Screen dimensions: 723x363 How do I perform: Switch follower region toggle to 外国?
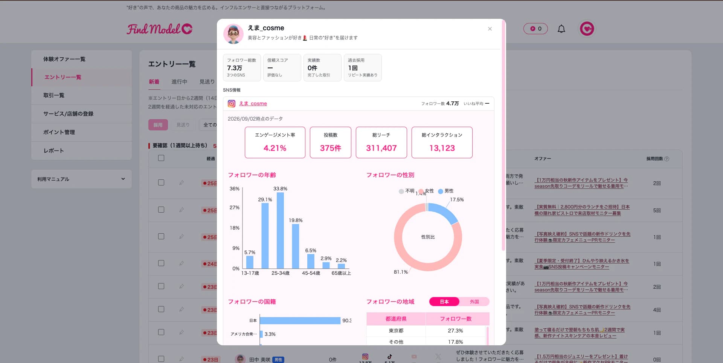[x=474, y=302]
